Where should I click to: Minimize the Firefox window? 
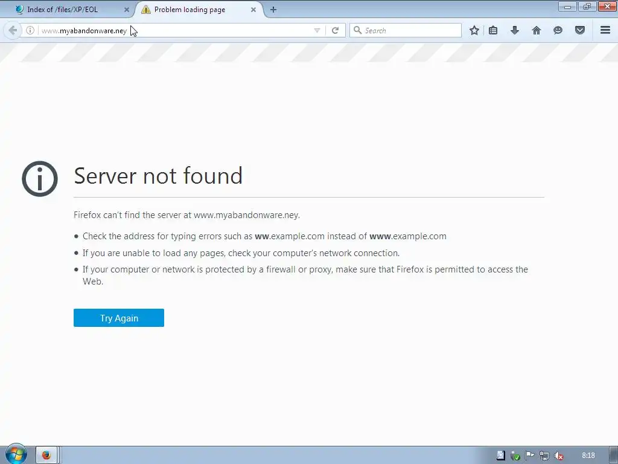tap(567, 7)
